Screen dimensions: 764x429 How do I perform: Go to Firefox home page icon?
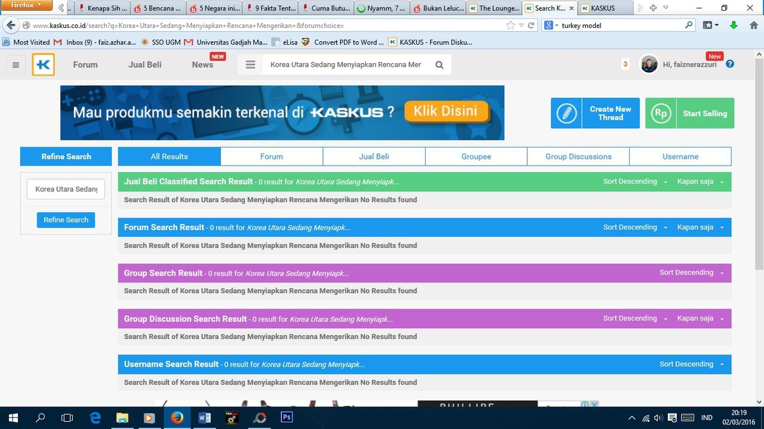pyautogui.click(x=753, y=26)
